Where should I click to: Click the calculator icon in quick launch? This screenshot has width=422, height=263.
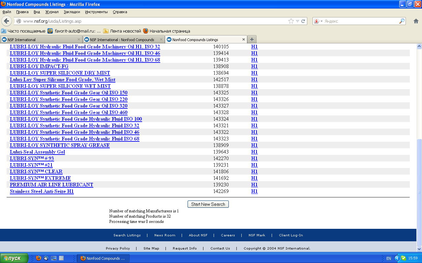[61, 258]
